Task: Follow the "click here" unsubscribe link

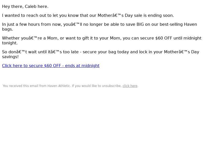Action: 130,86
